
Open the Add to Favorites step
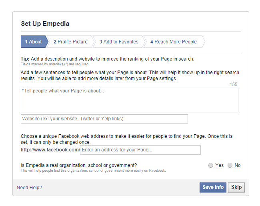coord(119,42)
